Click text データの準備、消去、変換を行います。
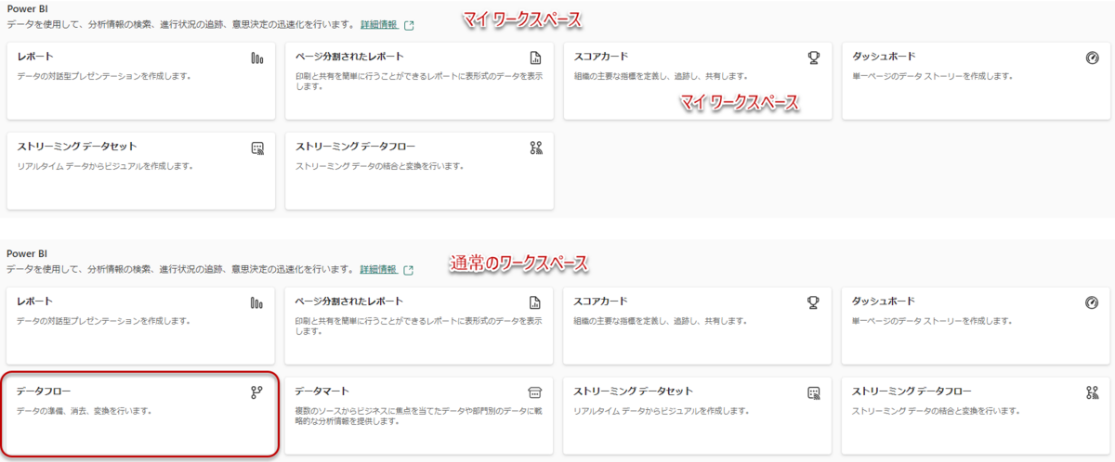 click(85, 410)
